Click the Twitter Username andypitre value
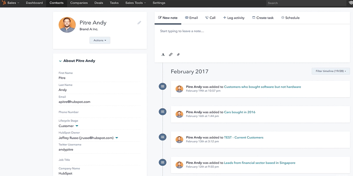Image resolution: width=353 pixels, height=176 pixels. pyautogui.click(x=66, y=150)
